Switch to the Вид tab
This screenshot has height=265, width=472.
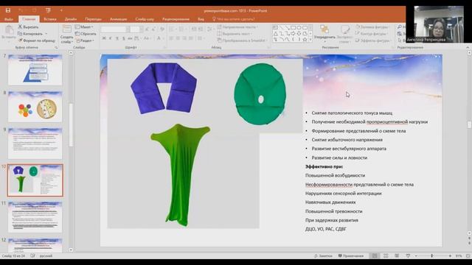(x=201, y=19)
